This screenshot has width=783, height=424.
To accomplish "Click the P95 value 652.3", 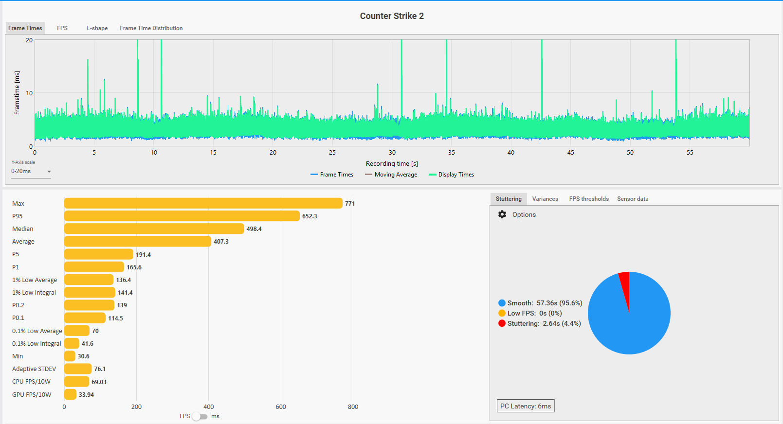I will coord(310,216).
